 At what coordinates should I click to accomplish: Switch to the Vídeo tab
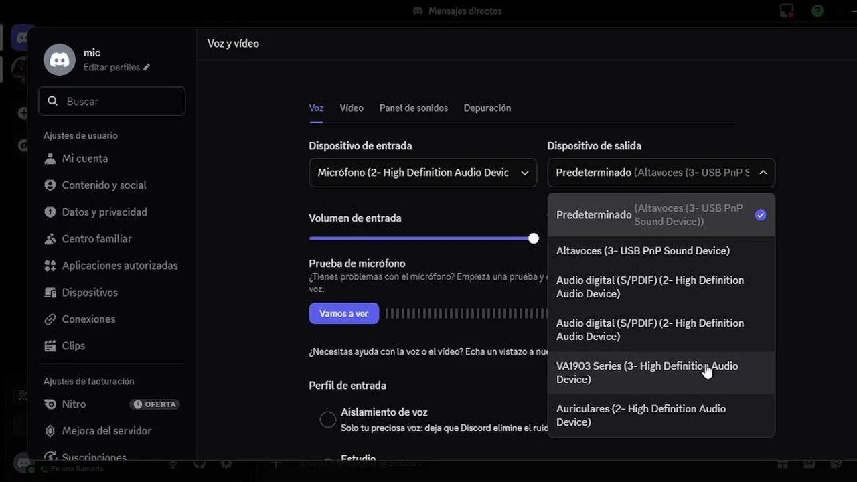click(x=352, y=108)
